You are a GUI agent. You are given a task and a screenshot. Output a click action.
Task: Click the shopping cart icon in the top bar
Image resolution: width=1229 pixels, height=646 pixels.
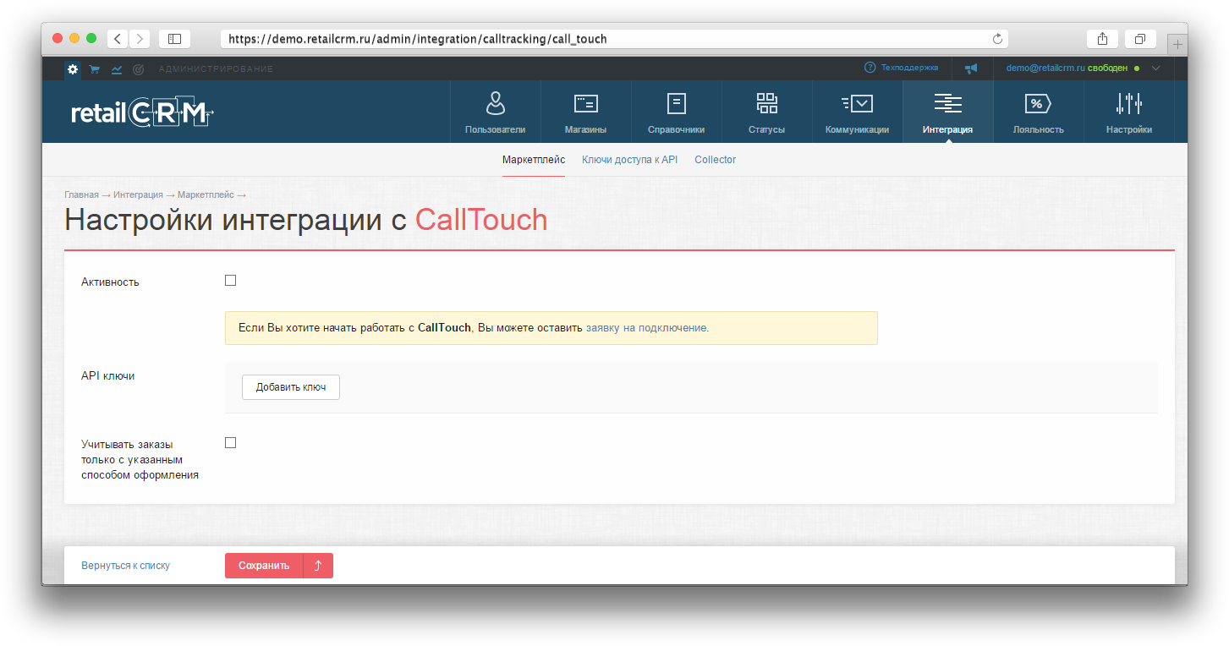[x=94, y=68]
